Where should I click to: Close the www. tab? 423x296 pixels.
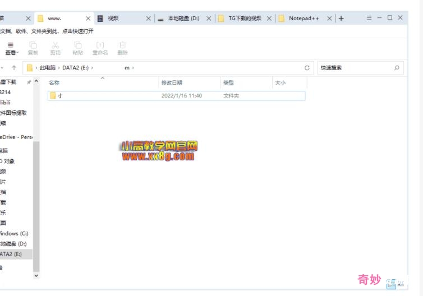point(88,18)
